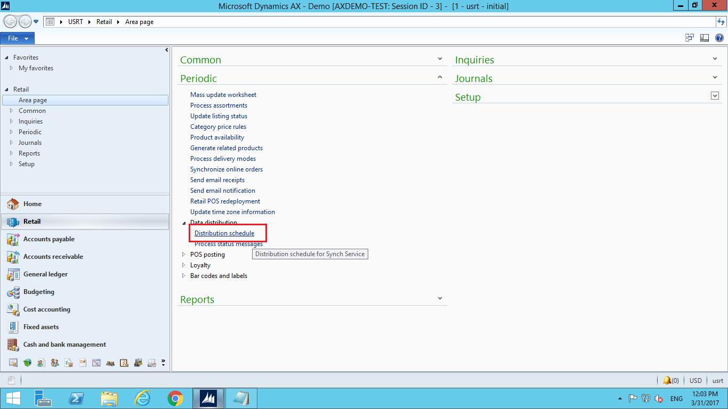Expand Common in the navigation tree
Screen dimensions: 728x409
[12, 111]
